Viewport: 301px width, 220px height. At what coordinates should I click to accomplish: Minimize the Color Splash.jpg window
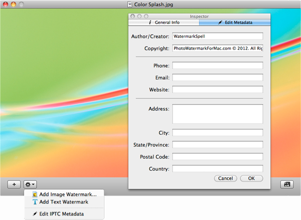click(14, 4)
